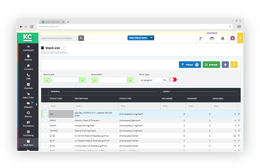Click left green operator button for Stock Code
The width and height of the screenshot is (260, 168).
(47, 80)
